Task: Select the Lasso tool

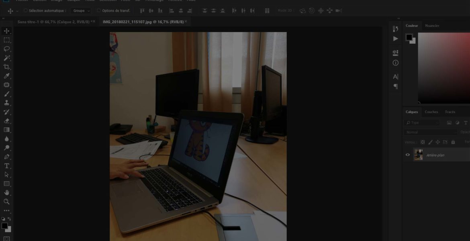Action: click(x=7, y=49)
